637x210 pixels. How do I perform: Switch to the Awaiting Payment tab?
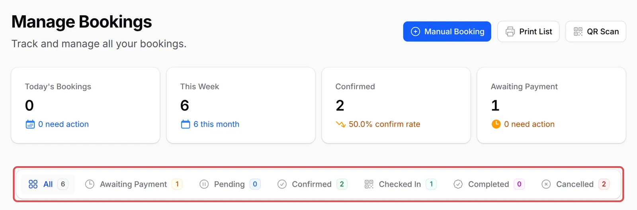tap(134, 184)
